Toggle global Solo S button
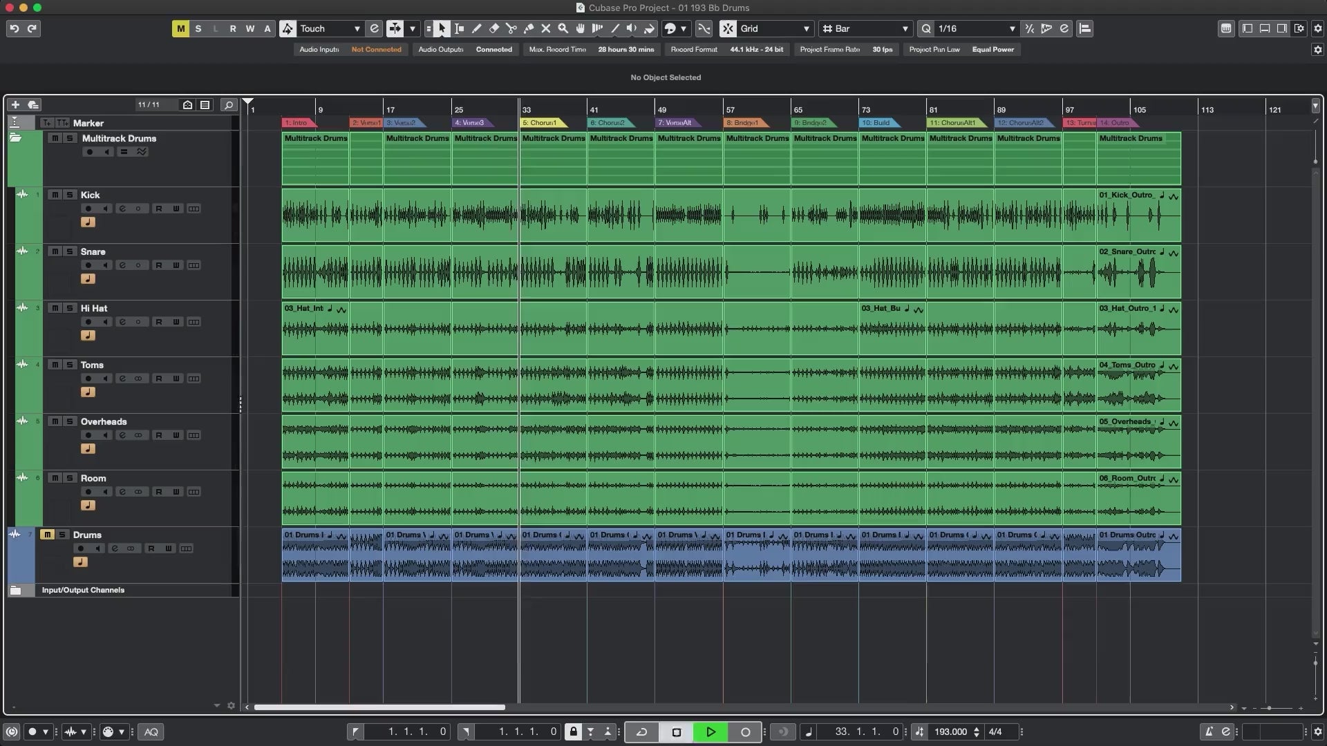This screenshot has width=1327, height=746. pos(198,28)
